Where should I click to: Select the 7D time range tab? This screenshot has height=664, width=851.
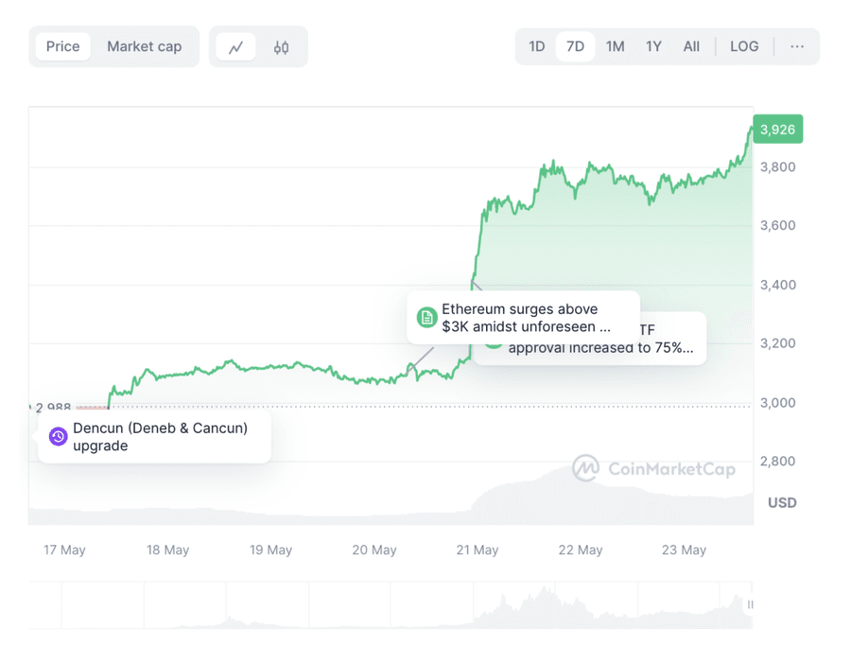(x=575, y=45)
